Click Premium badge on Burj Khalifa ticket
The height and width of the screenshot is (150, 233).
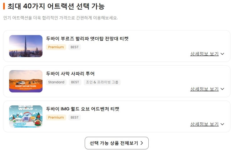tap(56, 47)
